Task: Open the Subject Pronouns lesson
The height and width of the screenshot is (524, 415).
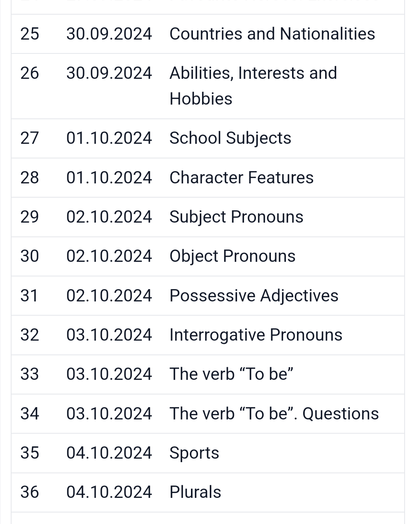Action: pos(236,217)
